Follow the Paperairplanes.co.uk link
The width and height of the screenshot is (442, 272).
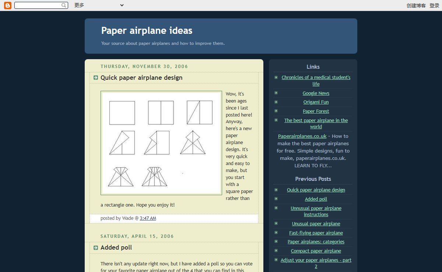302,136
